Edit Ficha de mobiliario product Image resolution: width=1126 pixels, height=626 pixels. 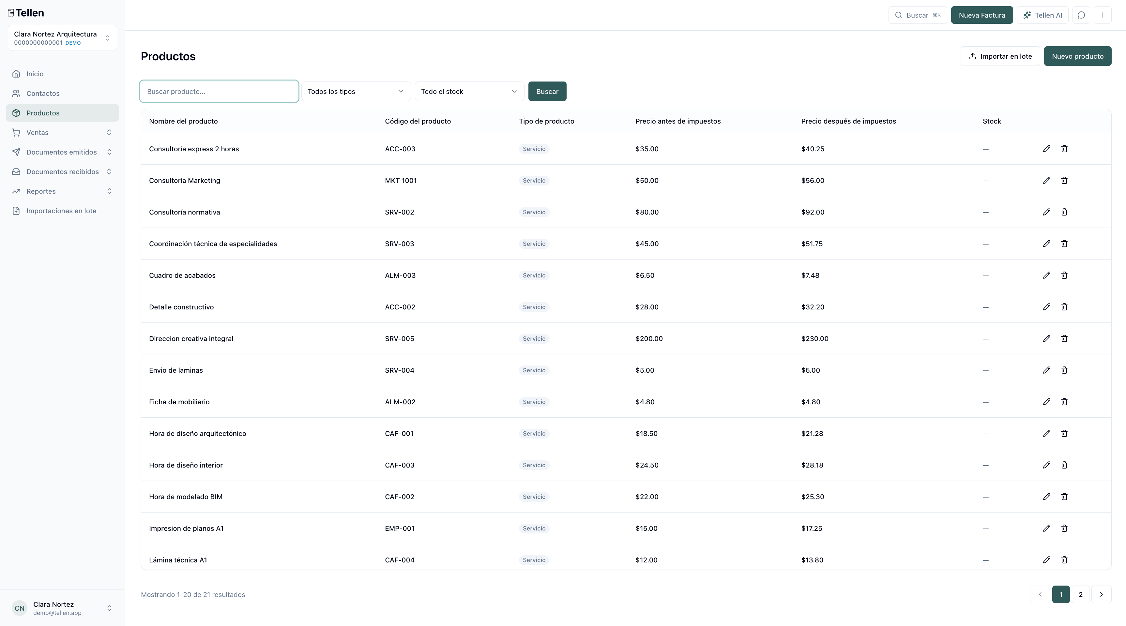1046,402
